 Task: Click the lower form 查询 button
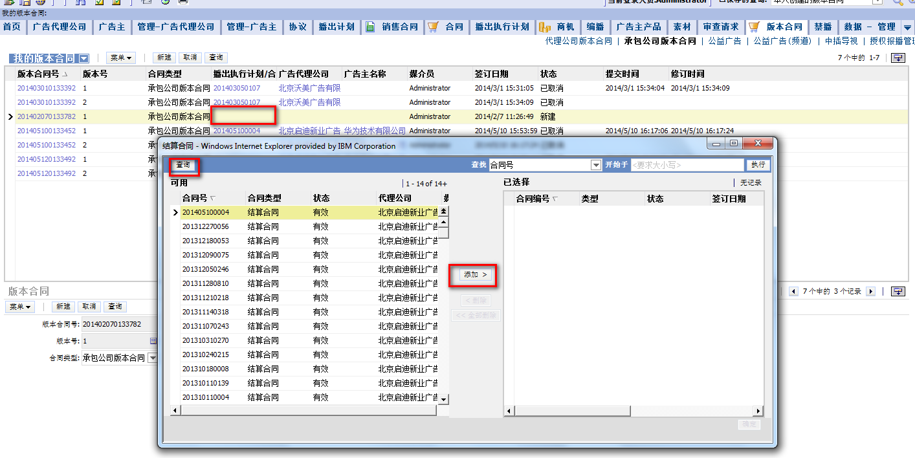tap(115, 307)
